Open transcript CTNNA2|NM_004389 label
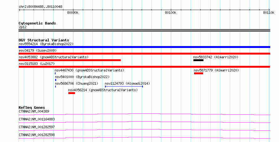 tap(34, 111)
